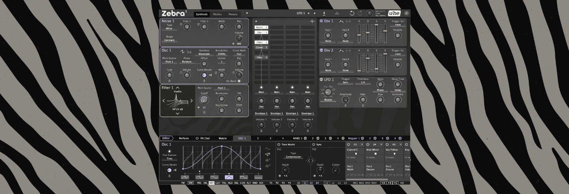Image resolution: width=569 pixels, height=194 pixels.
Task: Toggle the Sync FX2 power button
Action: [x=313, y=145]
